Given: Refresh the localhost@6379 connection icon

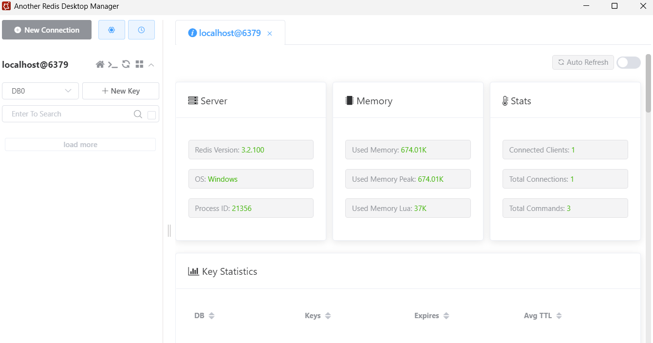Looking at the screenshot, I should [126, 64].
